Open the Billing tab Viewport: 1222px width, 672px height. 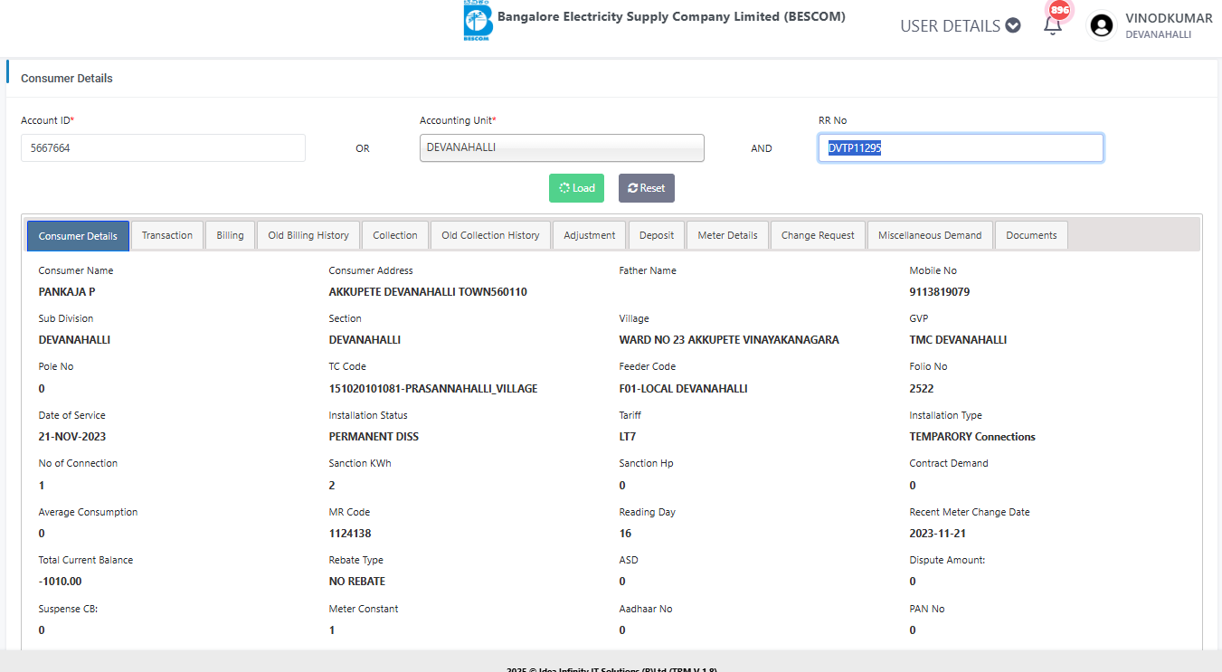(230, 235)
